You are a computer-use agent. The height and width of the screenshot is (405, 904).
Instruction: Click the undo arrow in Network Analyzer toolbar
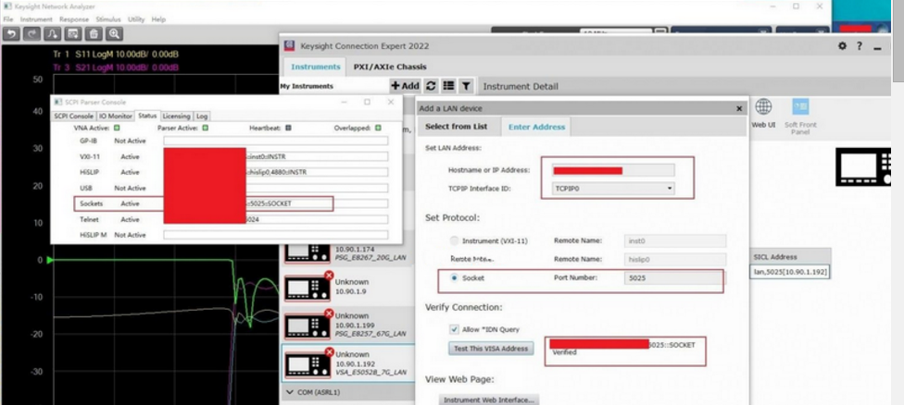11,34
